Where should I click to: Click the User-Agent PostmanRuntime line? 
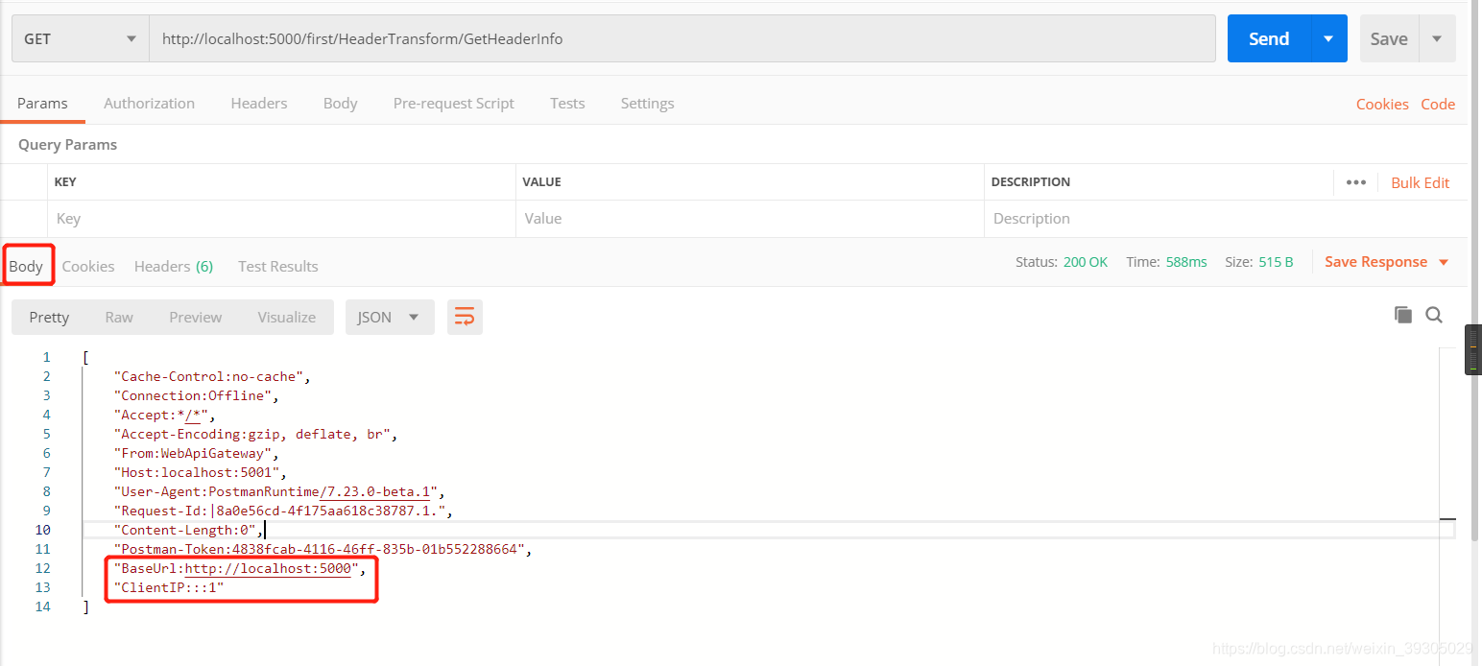click(279, 491)
